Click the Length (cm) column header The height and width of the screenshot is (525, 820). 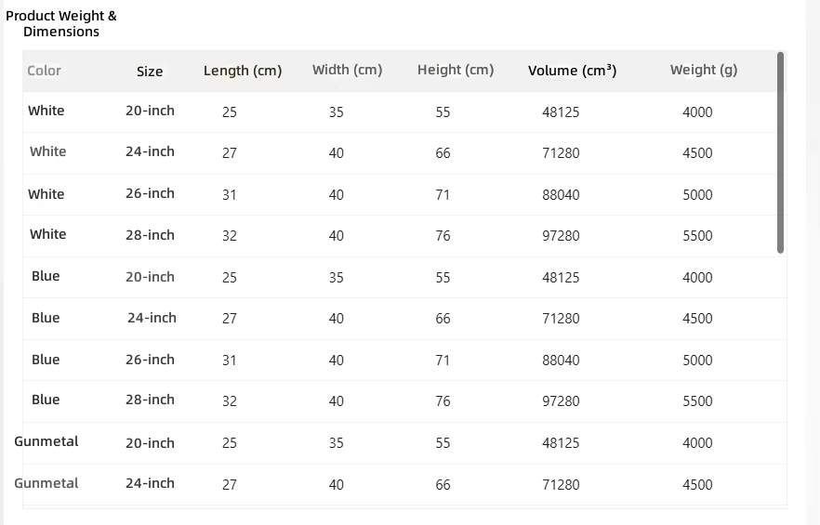(x=243, y=71)
